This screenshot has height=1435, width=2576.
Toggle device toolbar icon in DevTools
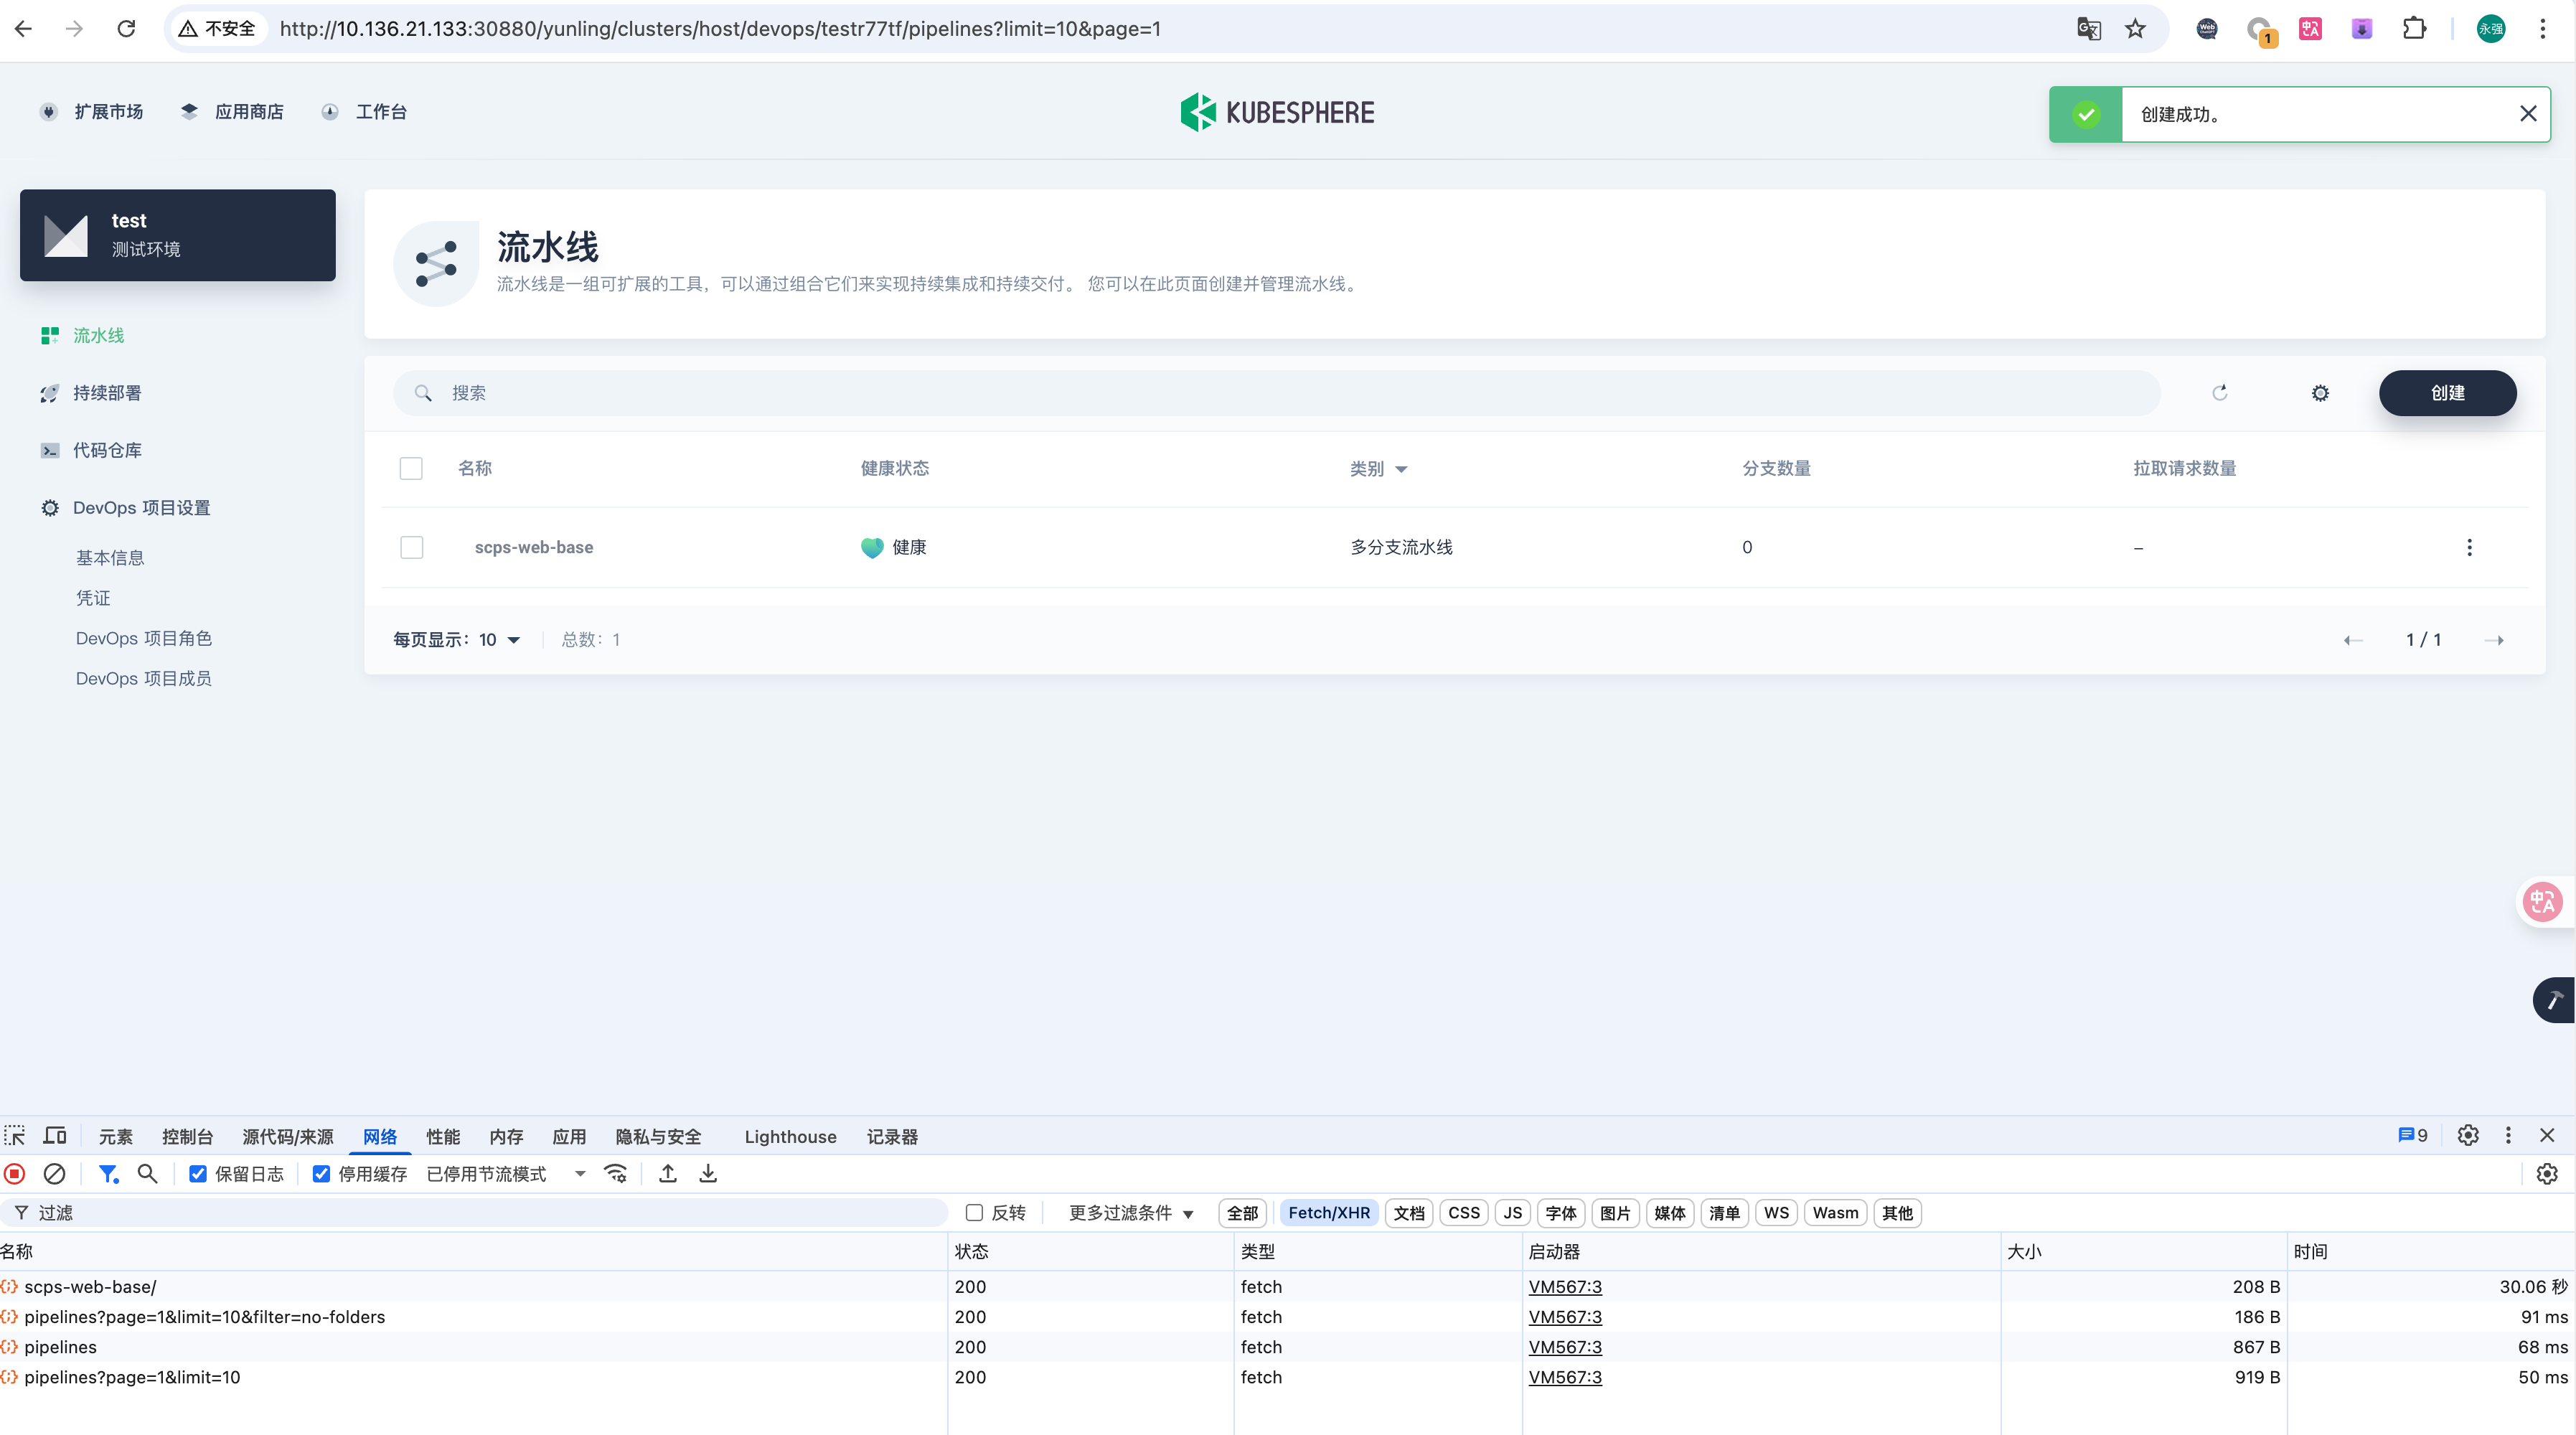55,1136
